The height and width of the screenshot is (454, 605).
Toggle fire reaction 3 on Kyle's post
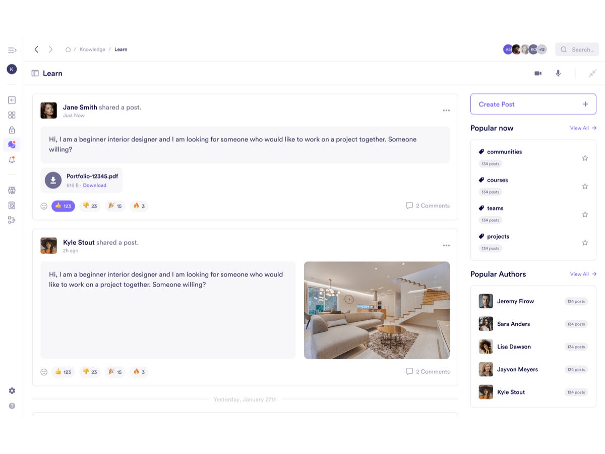[x=139, y=372]
